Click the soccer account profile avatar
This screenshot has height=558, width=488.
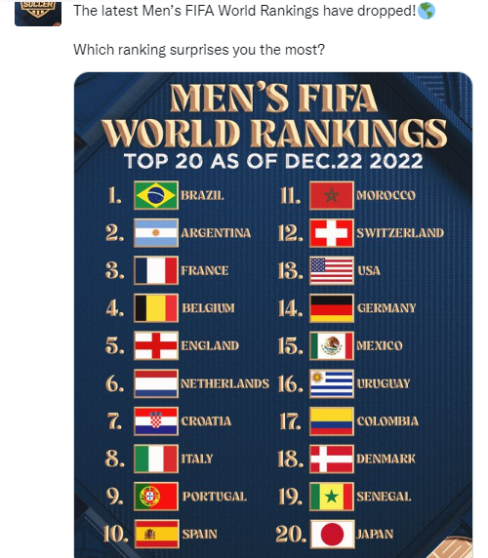point(38,13)
